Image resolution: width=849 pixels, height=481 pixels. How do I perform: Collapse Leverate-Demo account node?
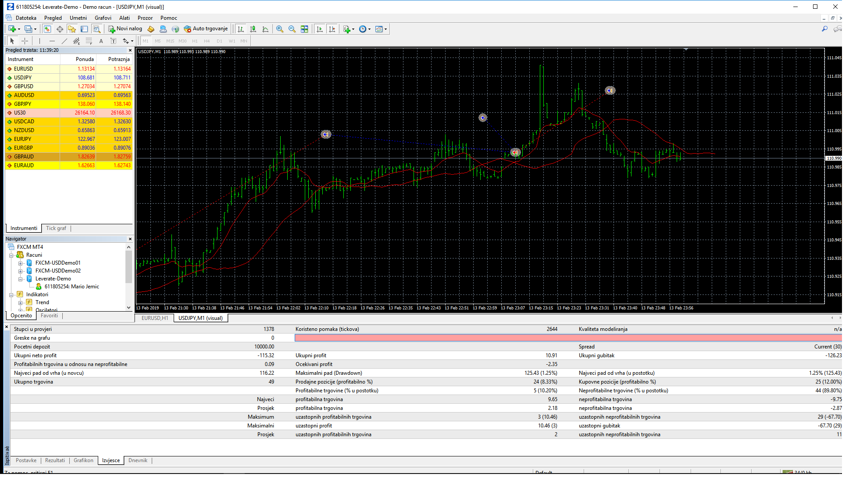click(x=21, y=279)
